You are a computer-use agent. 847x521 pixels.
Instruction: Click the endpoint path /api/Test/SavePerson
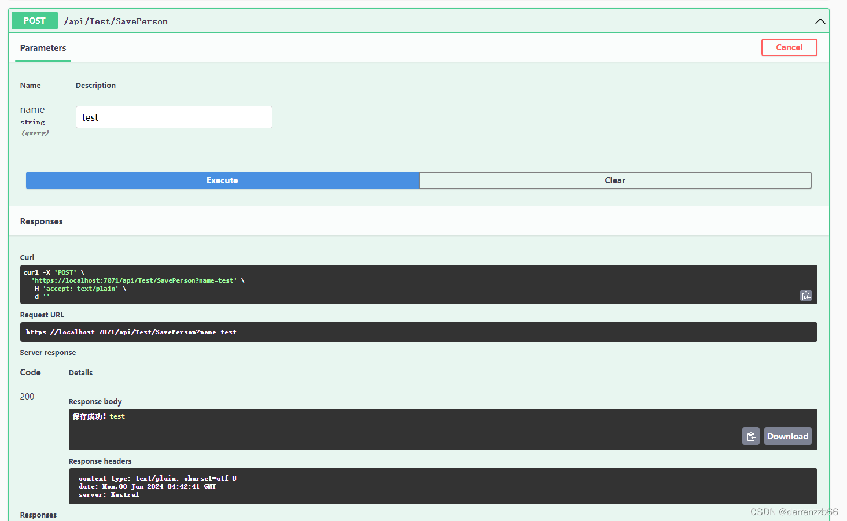[116, 21]
